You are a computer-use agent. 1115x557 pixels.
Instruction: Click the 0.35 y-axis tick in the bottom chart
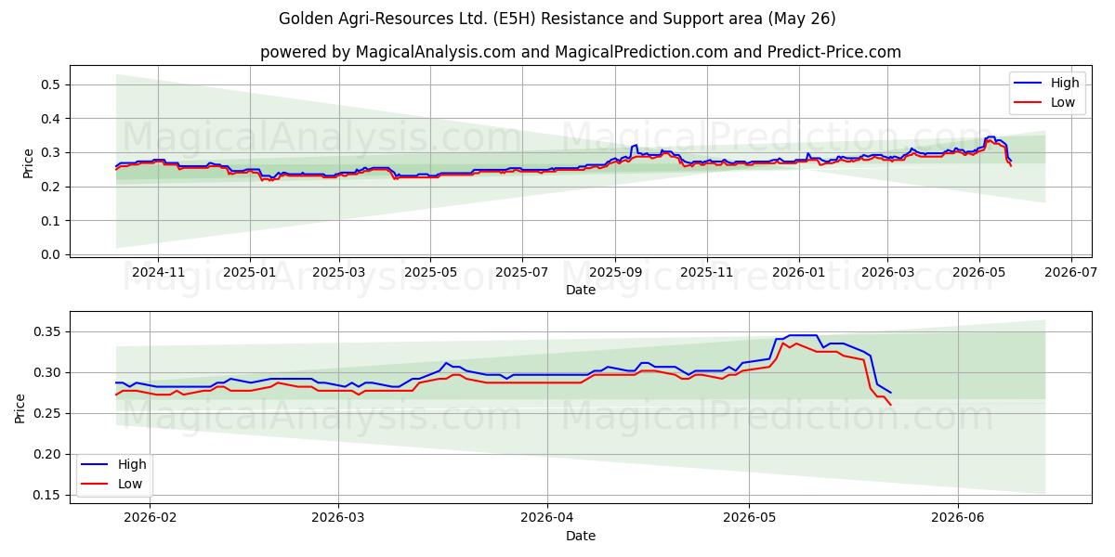click(48, 331)
